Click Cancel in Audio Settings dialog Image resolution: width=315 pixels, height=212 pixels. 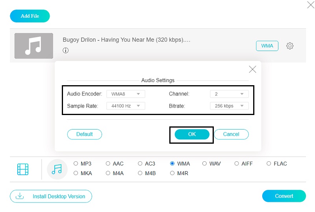click(231, 134)
